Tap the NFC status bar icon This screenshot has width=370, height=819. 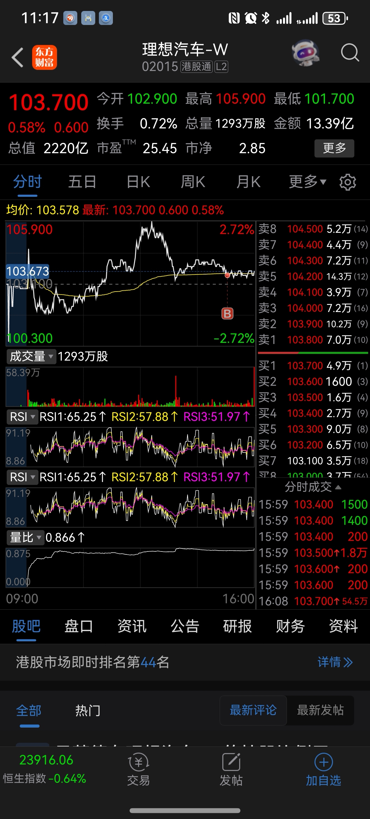point(234,18)
